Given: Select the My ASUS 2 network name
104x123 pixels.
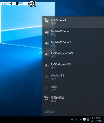Looking at the screenshot, I should coord(57,76).
